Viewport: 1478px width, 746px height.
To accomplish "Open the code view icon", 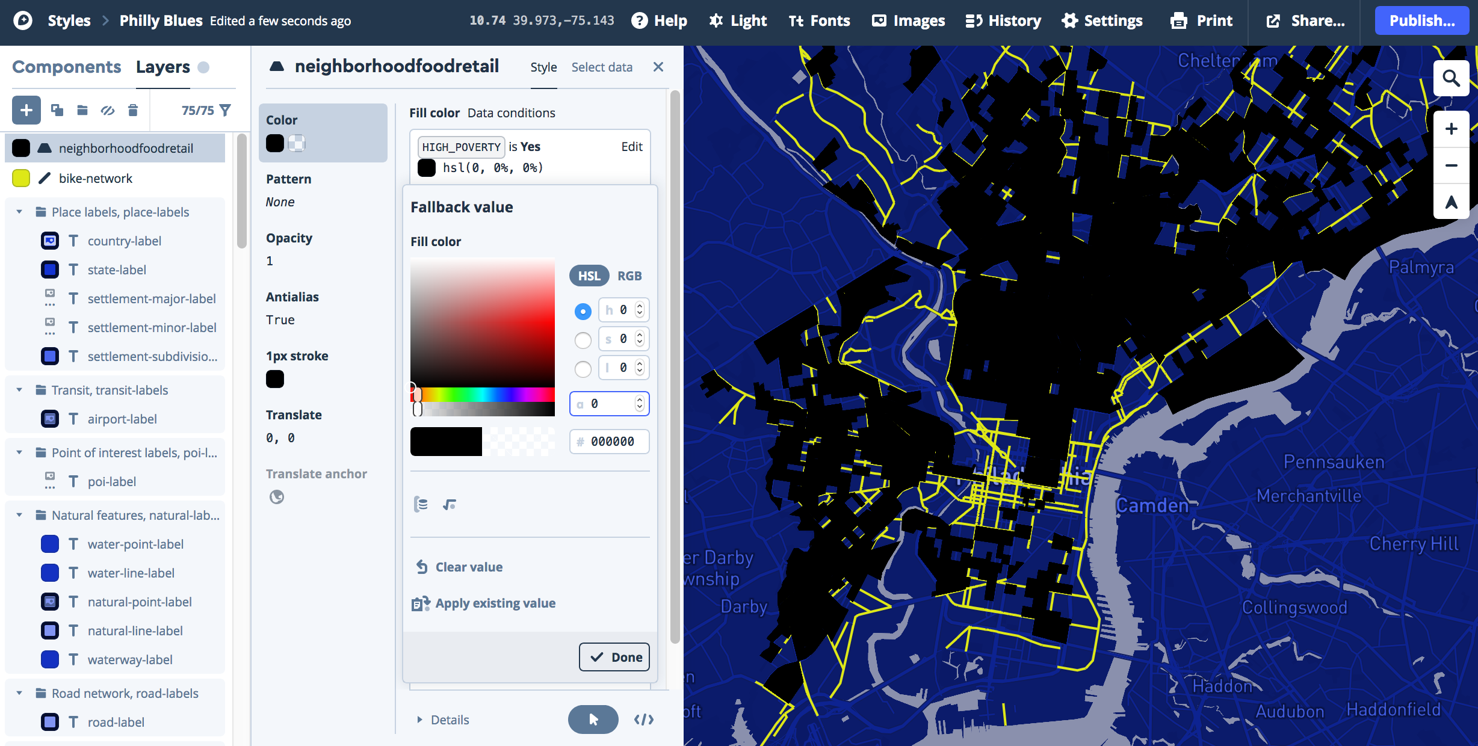I will tap(643, 720).
